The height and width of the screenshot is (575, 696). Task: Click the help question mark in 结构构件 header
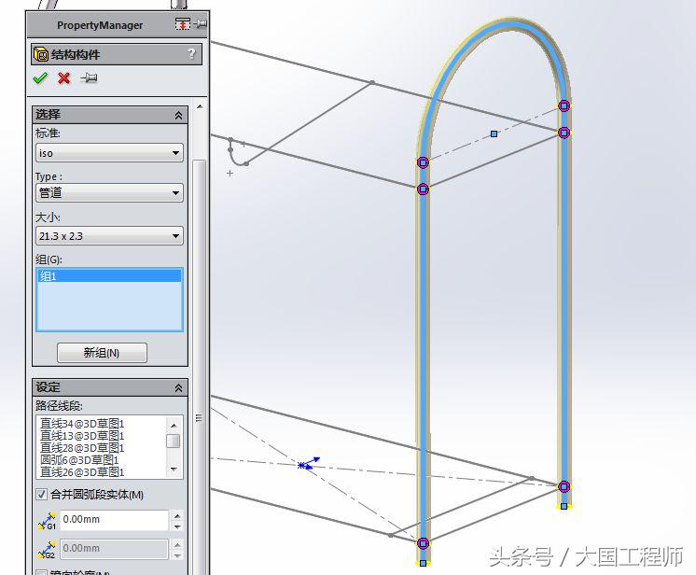coord(191,54)
